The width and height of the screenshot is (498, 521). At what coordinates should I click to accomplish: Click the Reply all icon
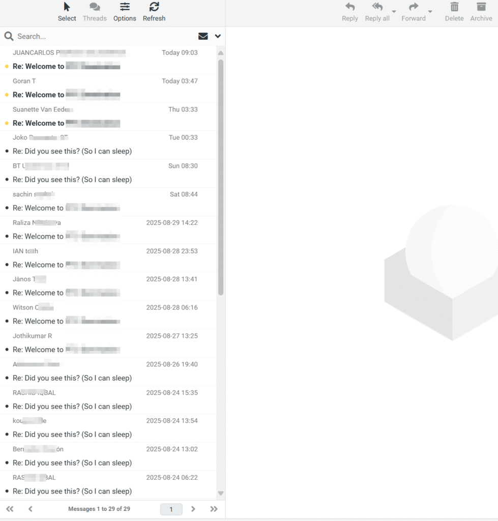[377, 7]
